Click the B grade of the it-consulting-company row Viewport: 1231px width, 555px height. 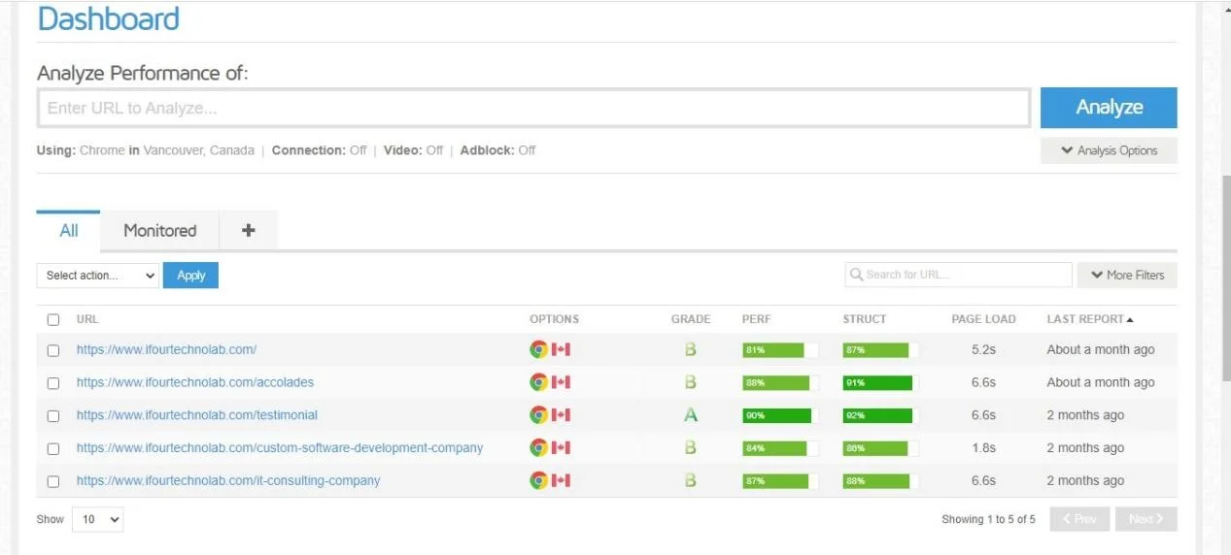coord(691,480)
